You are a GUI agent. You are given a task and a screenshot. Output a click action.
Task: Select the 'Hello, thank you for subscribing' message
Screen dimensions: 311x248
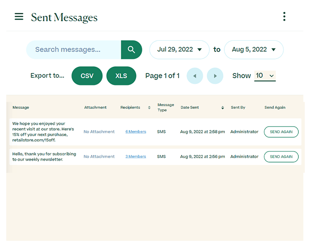pos(44,157)
